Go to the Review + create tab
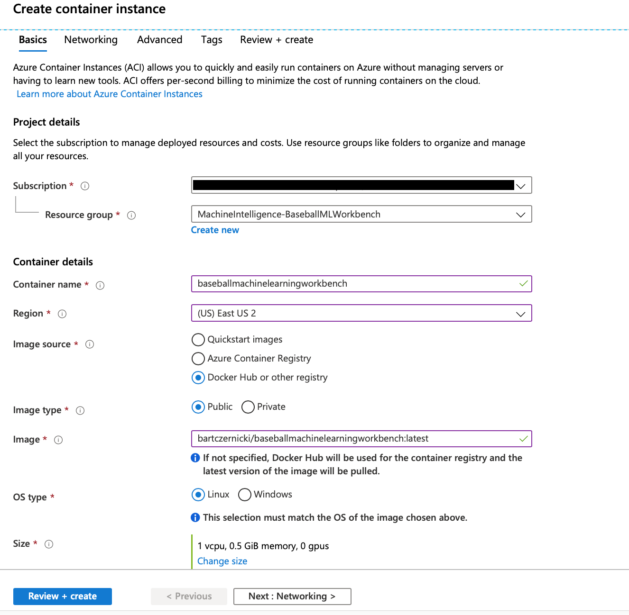The image size is (629, 615). pos(277,40)
